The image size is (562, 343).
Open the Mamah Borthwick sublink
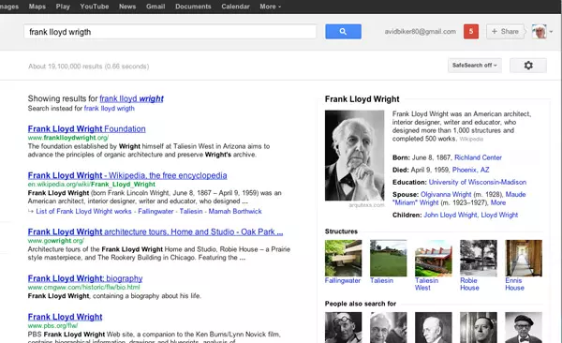[x=235, y=211]
